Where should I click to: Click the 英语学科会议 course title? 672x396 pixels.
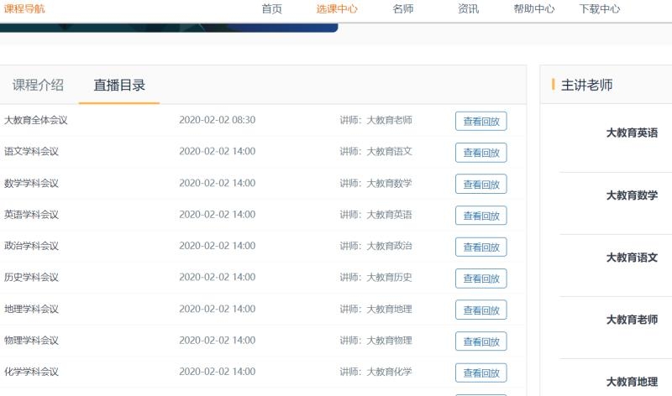pos(31,214)
